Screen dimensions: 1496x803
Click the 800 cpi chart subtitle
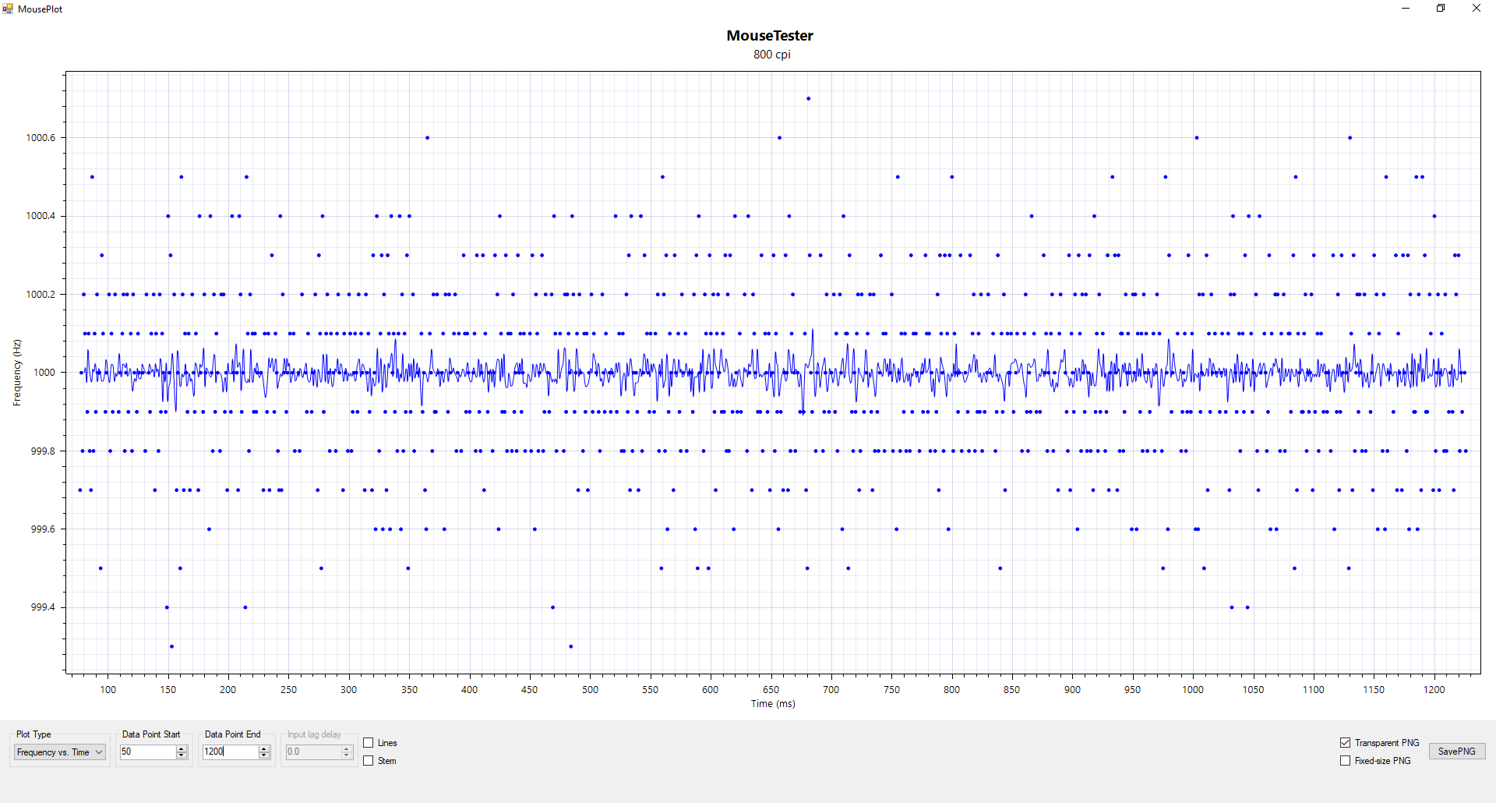click(x=771, y=55)
